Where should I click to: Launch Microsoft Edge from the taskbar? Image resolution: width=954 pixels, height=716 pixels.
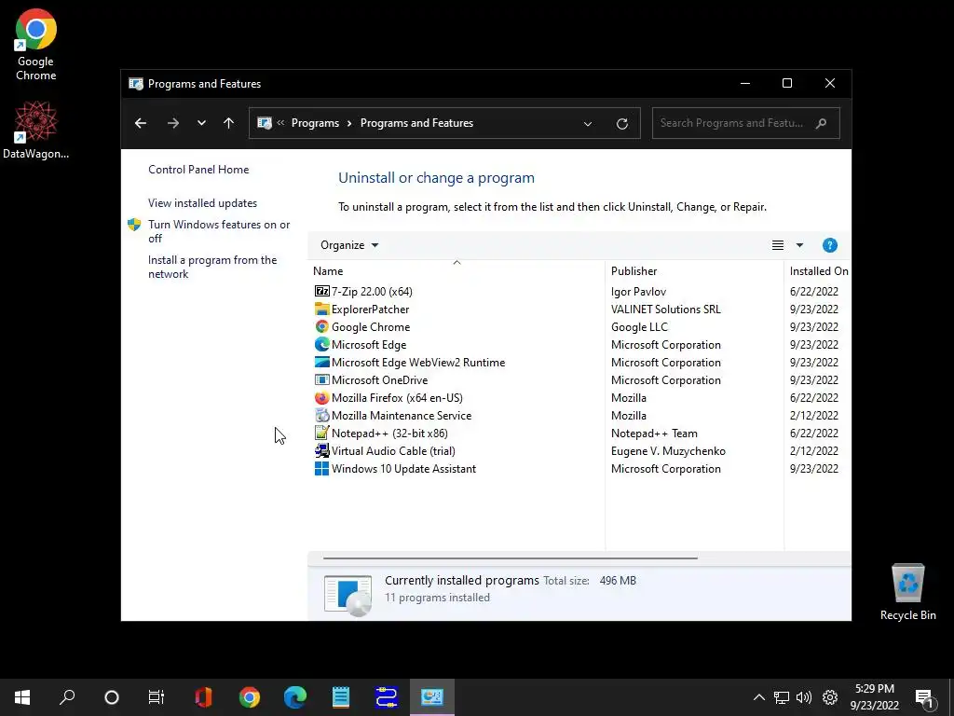click(295, 697)
